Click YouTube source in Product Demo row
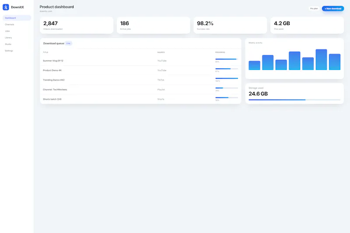Image resolution: width=350 pixels, height=233 pixels. (x=162, y=70)
